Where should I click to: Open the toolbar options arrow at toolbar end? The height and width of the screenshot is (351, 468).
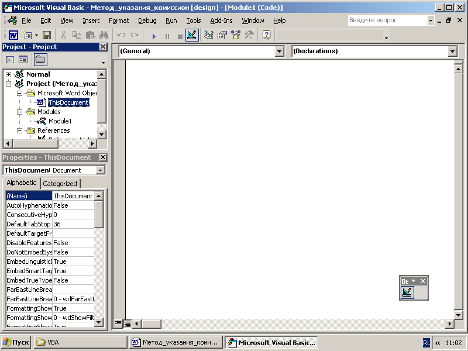tap(386, 38)
